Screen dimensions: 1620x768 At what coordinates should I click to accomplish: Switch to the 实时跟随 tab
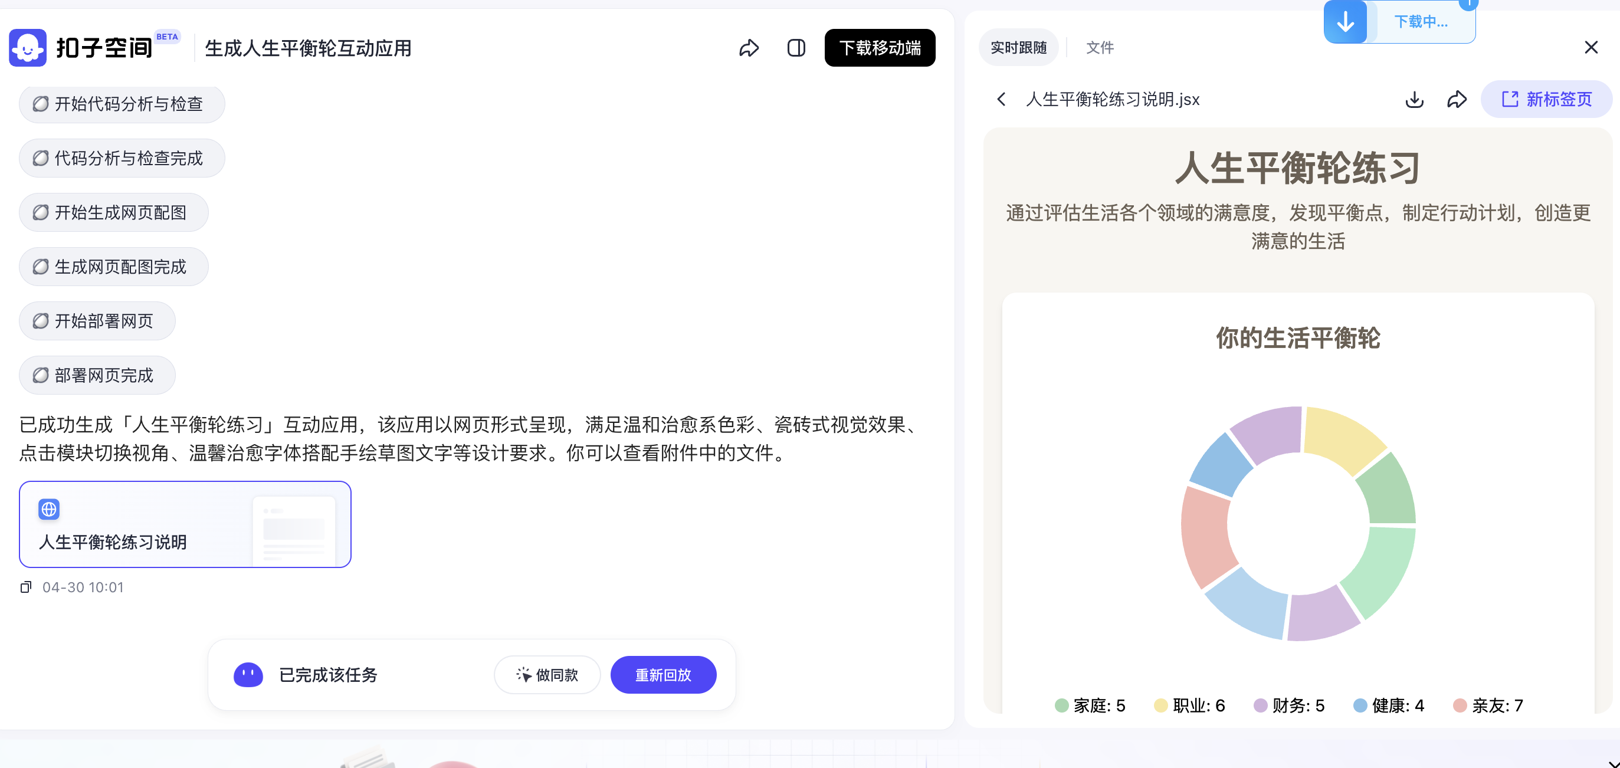(x=1018, y=48)
